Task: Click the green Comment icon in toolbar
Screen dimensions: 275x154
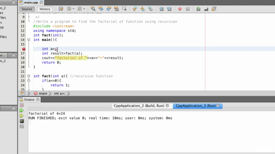Action: 198,9
